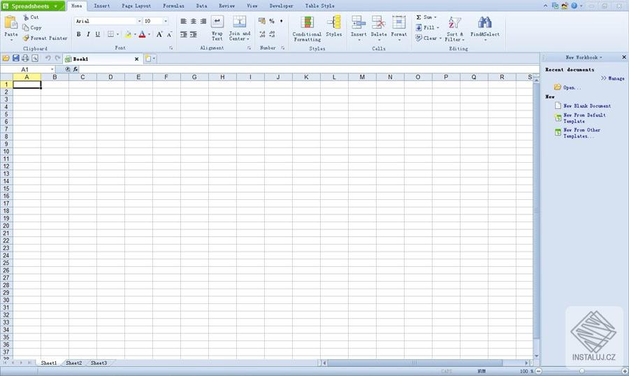Activate the Format Painter tool
Image resolution: width=629 pixels, height=376 pixels.
[45, 38]
